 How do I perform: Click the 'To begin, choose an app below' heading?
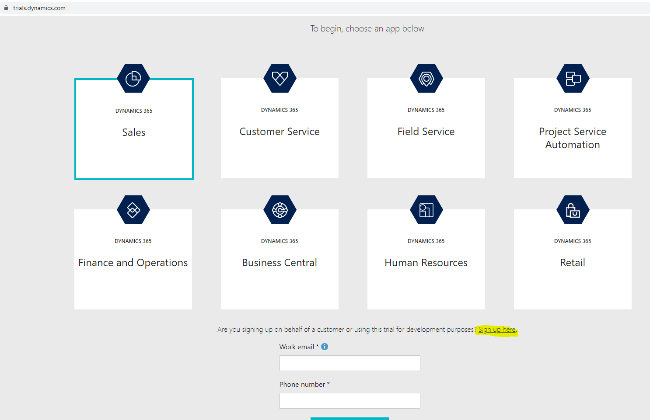(367, 29)
